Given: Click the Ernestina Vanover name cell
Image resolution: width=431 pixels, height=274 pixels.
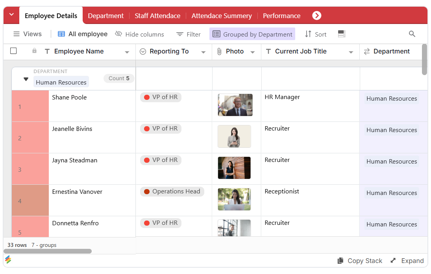Looking at the screenshot, I should coord(92,200).
